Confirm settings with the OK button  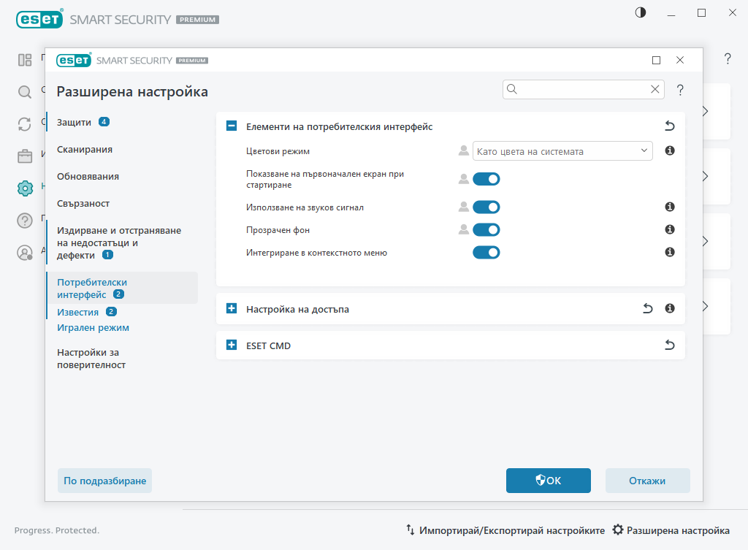(549, 481)
